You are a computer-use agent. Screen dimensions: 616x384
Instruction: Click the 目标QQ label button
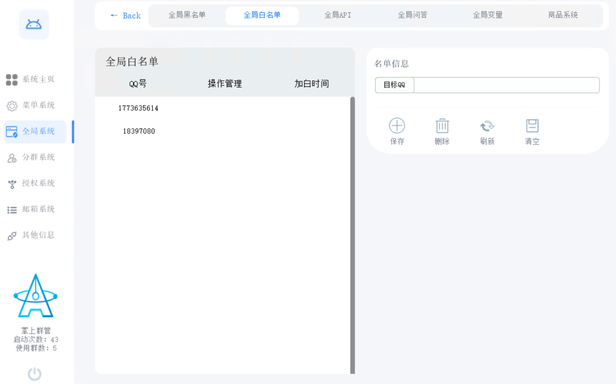point(394,85)
